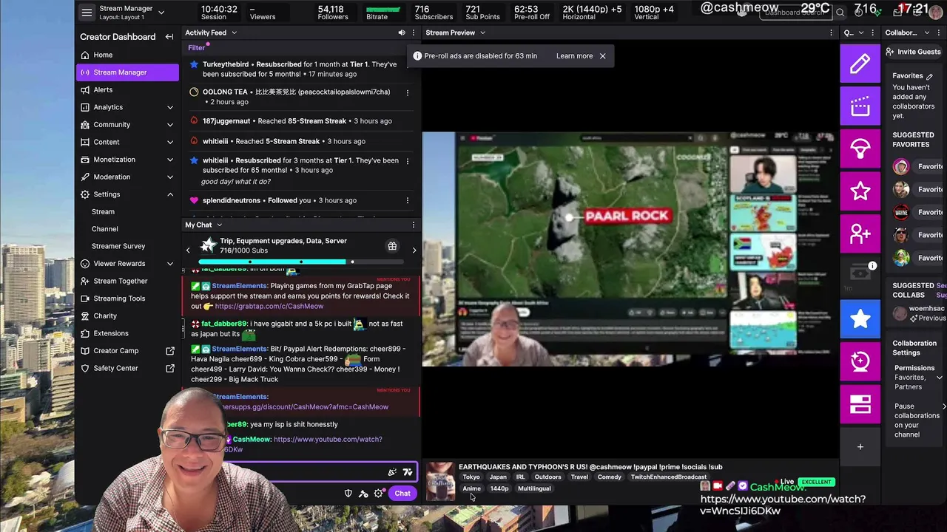Open the Stream Manager layout dropdown
The height and width of the screenshot is (532, 947).
[161, 13]
